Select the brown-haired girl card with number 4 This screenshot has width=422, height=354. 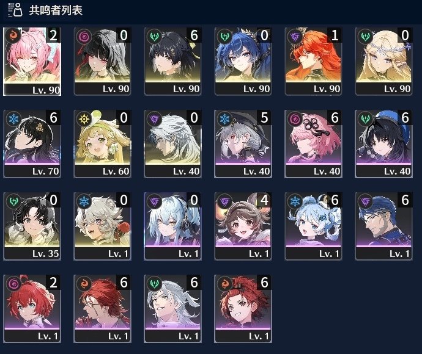243,226
